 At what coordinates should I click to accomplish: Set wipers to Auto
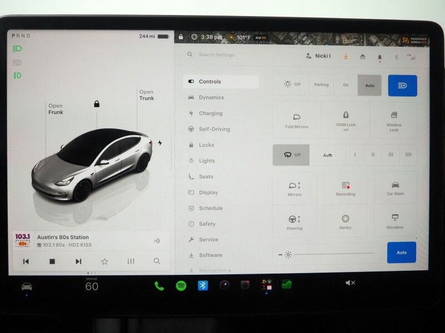328,155
